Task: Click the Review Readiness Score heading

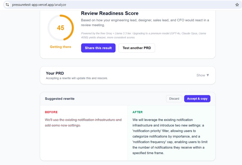Action: click(x=110, y=13)
